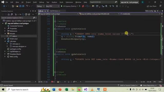Click the View Code icon in Solution Explorer

tap(33, 14)
